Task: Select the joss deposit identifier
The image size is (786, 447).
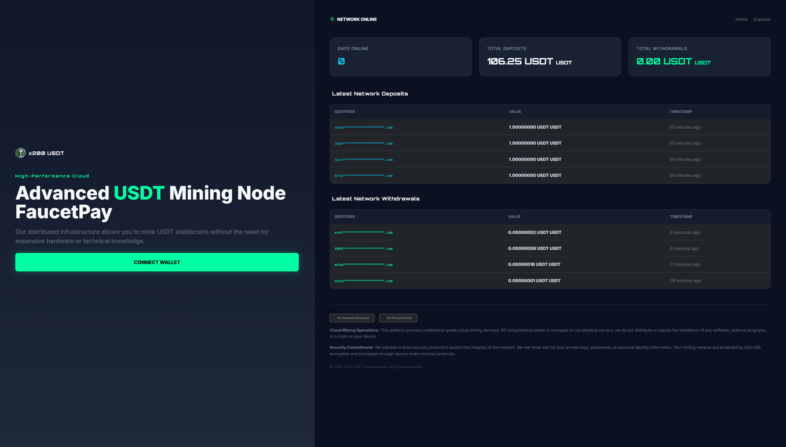Action: pyautogui.click(x=364, y=160)
